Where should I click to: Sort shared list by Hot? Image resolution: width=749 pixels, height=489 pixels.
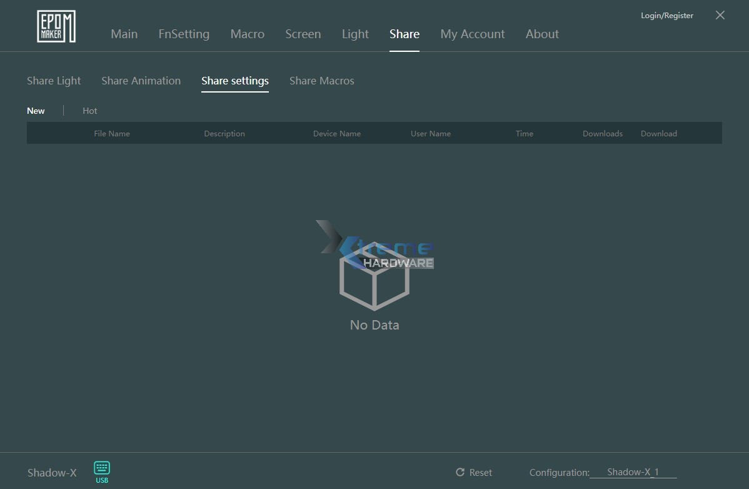(90, 111)
